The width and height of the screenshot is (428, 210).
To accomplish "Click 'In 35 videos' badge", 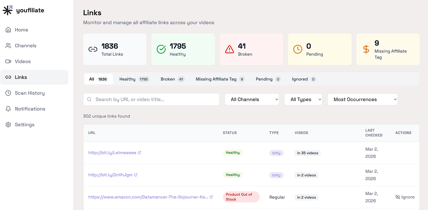I will [308, 153].
